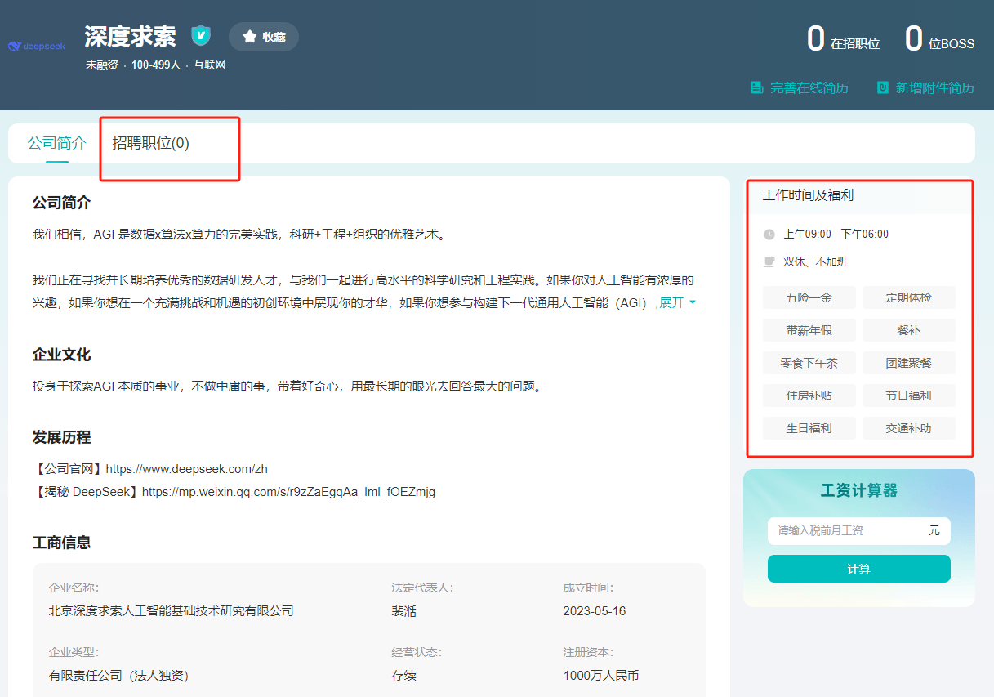Click the 0 位BOSS counter
This screenshot has width=994, height=697.
(x=939, y=39)
